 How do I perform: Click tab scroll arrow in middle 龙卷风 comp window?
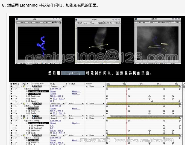120,23
